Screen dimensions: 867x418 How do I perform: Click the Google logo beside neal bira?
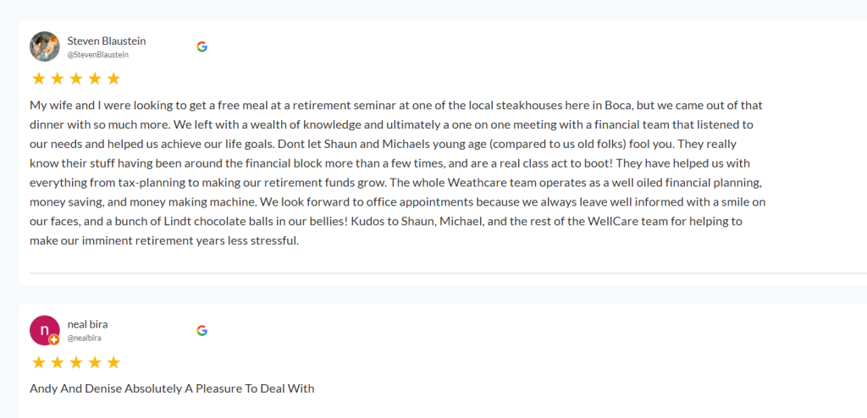[202, 330]
